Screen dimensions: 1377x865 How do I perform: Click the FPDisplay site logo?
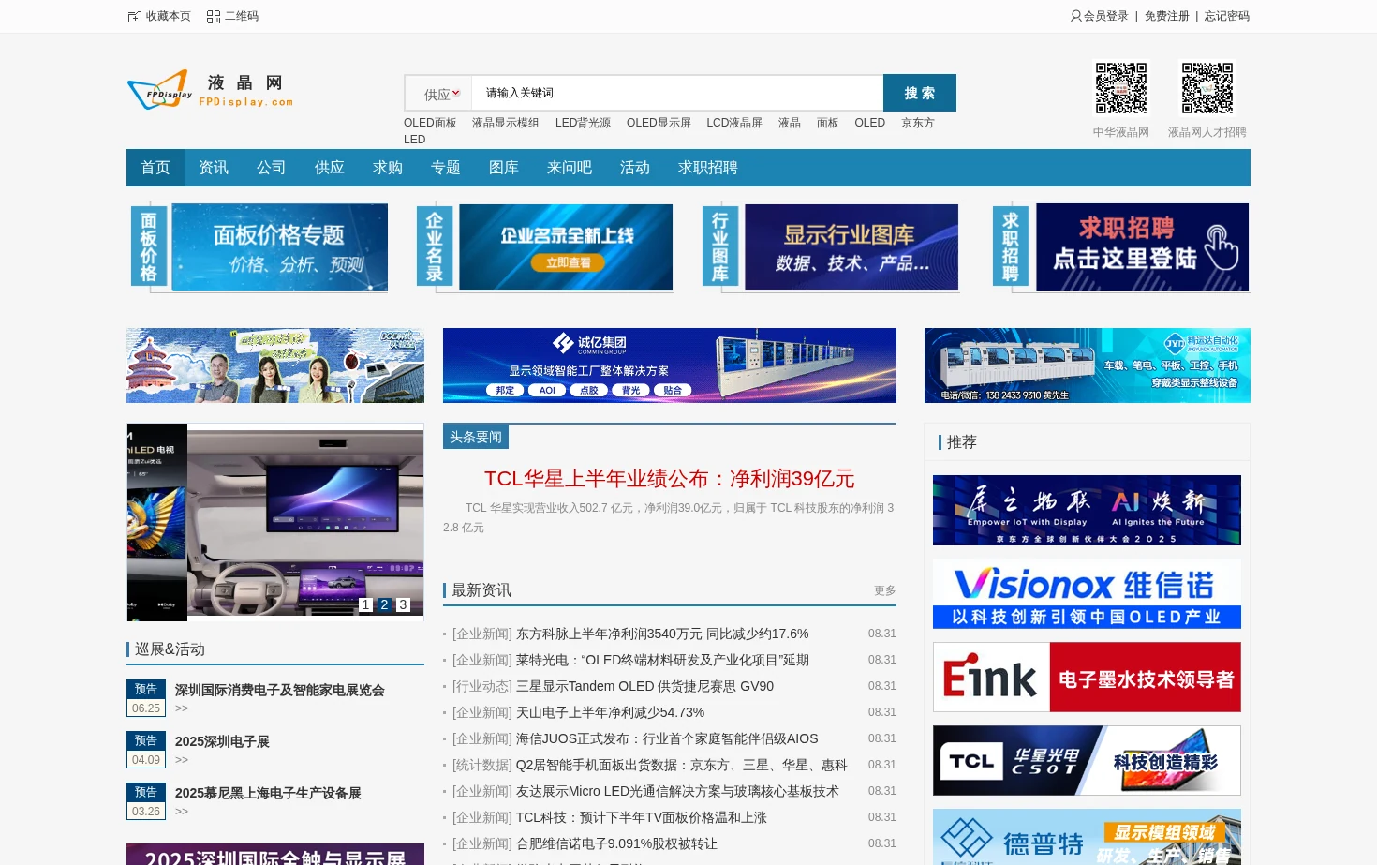(211, 91)
